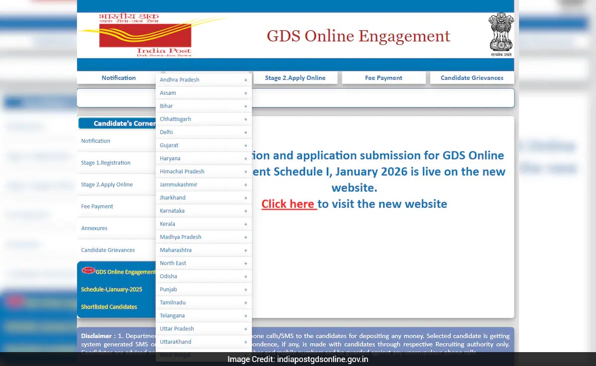Expand West Bengal at the list bottom
Screen dimensions: 596x366
(204, 354)
